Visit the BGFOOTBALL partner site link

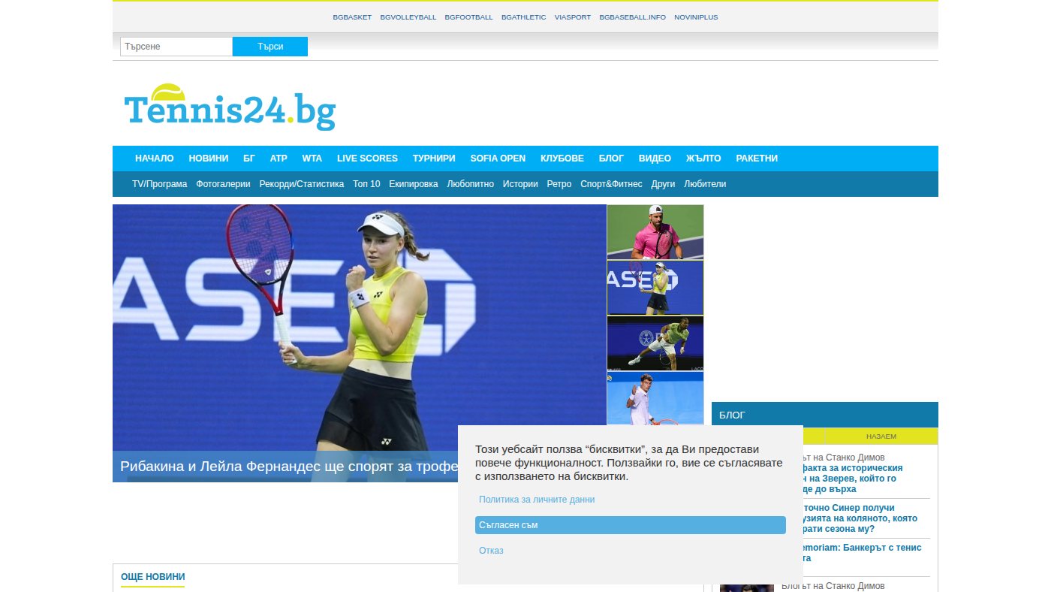[x=468, y=17]
